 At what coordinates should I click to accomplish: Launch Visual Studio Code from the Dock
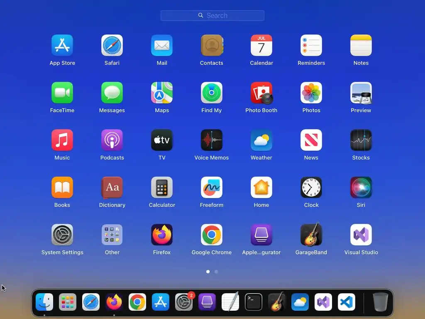click(x=347, y=302)
